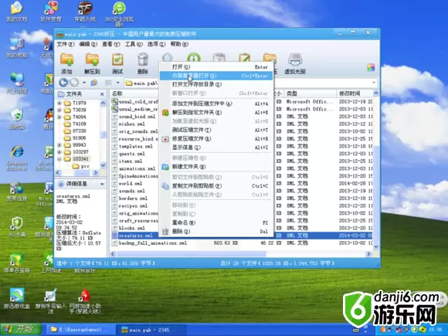Open the 虚拟光驱 virtual drive tool
Image resolution: width=448 pixels, height=336 pixels.
tap(295, 63)
